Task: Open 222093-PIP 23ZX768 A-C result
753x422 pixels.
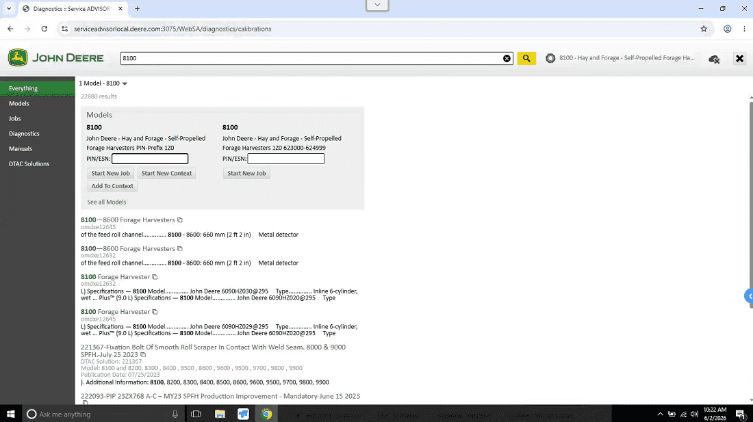Action: coord(220,396)
